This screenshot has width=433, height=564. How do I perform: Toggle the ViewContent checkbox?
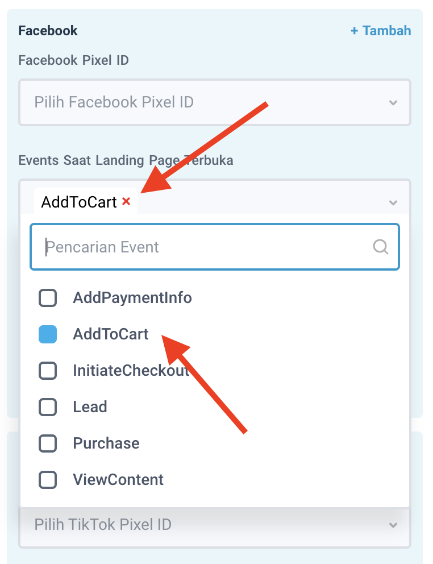tap(48, 480)
